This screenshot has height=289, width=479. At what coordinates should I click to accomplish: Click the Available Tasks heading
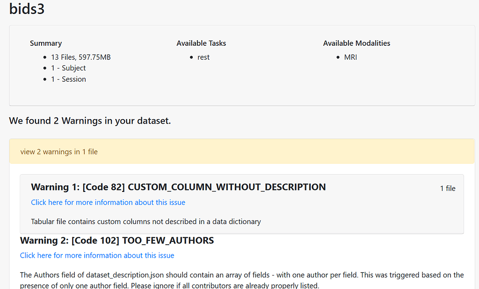201,43
